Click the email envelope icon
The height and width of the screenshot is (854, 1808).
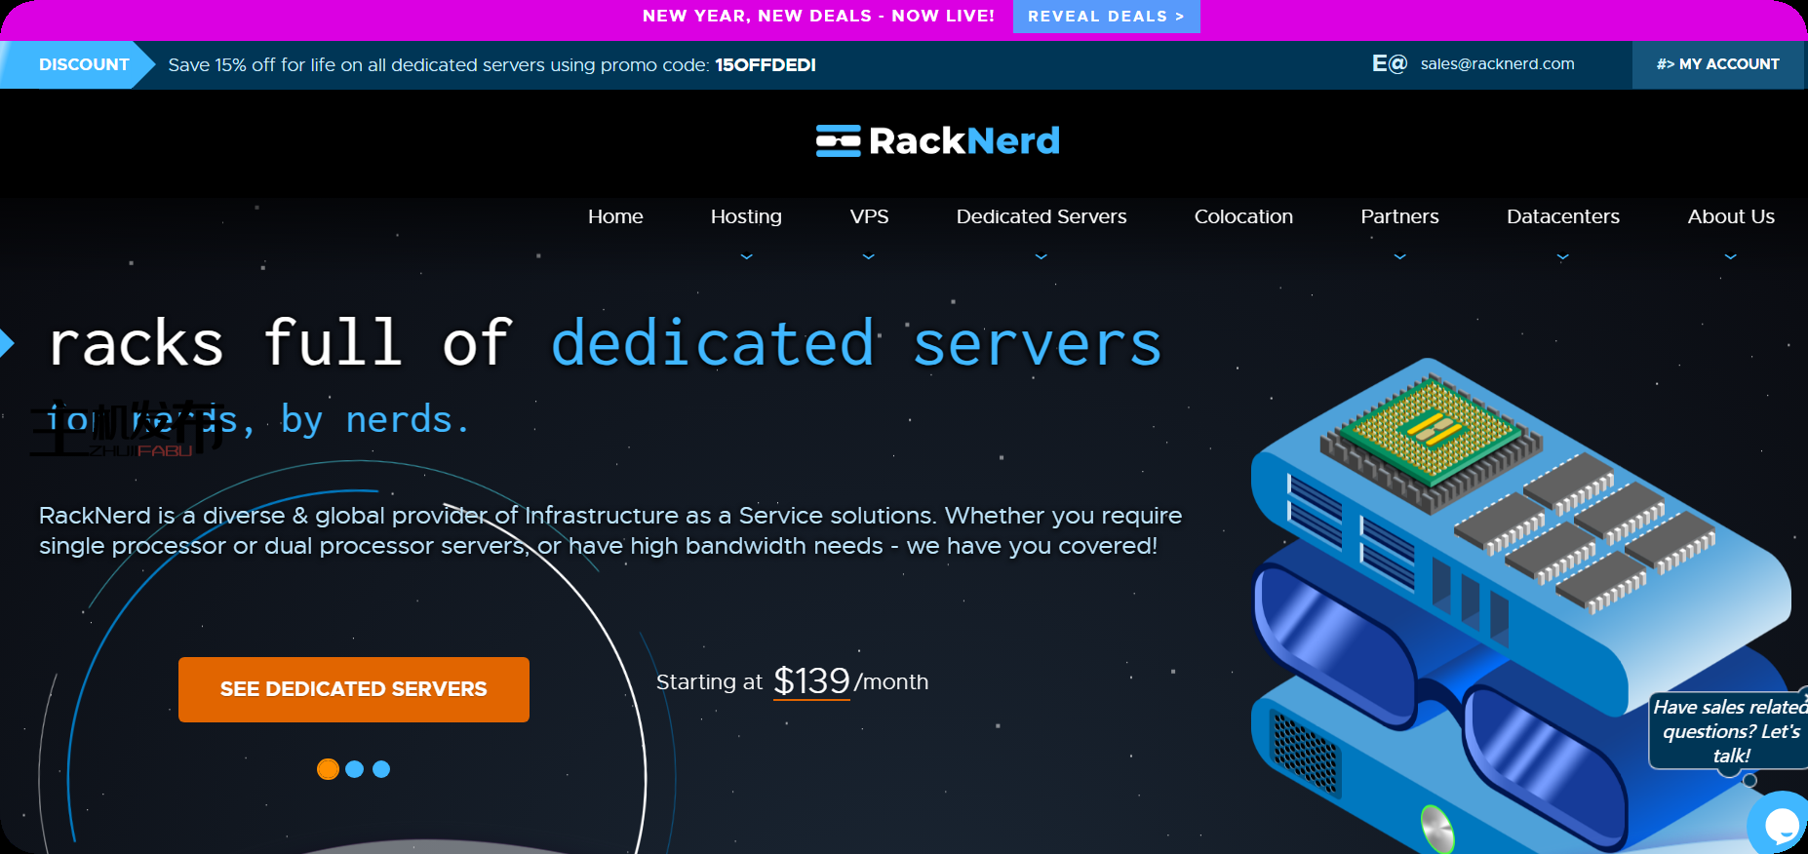click(x=1389, y=64)
